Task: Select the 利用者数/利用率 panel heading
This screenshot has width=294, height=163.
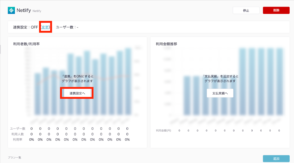Action: coord(26,44)
